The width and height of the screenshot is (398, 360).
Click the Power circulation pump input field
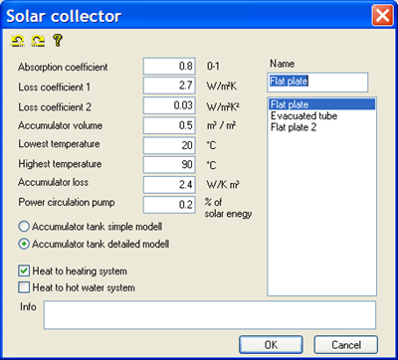[x=169, y=205]
